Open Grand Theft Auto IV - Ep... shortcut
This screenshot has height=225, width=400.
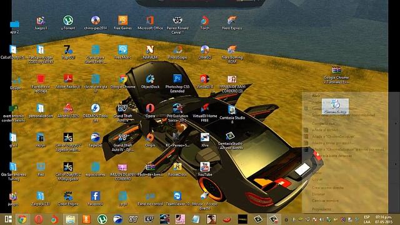122,142
